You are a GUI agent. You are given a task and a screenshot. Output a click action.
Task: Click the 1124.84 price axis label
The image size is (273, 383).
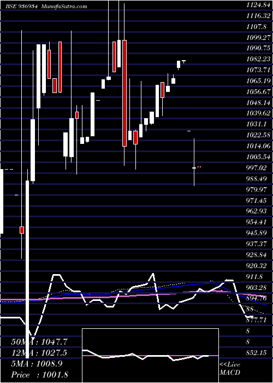click(x=258, y=4)
